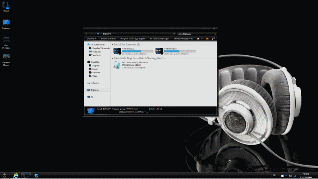The width and height of the screenshot is (318, 179).
Task: Click Ağ sürücüsüne bağlan button
Action: [x=159, y=39]
